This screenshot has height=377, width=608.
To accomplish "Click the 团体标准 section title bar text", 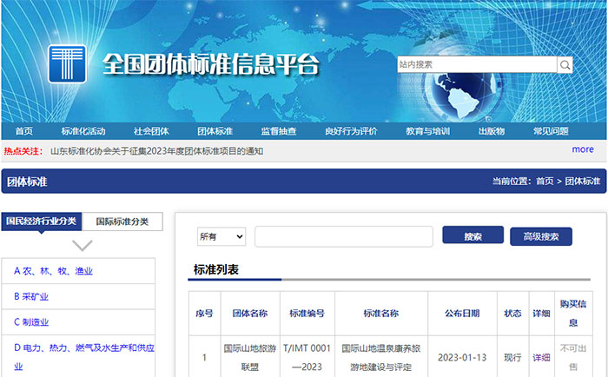I will (27, 182).
